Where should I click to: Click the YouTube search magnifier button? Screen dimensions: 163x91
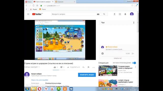click(104, 14)
